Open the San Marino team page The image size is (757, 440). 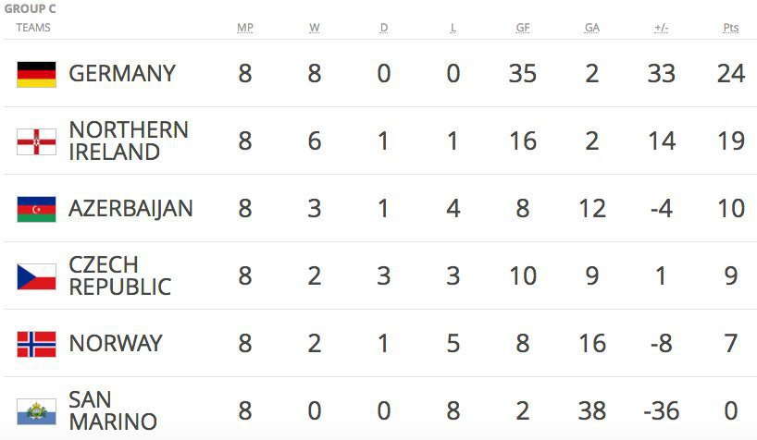pos(112,411)
